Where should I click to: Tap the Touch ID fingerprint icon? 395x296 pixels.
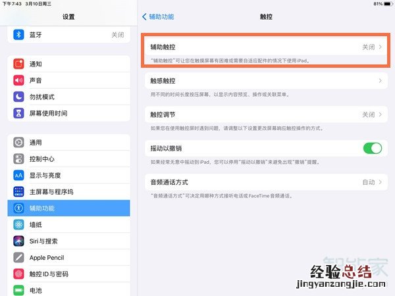18,274
